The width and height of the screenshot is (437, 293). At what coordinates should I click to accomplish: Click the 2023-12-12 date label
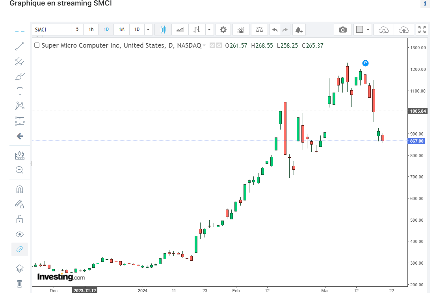point(85,291)
